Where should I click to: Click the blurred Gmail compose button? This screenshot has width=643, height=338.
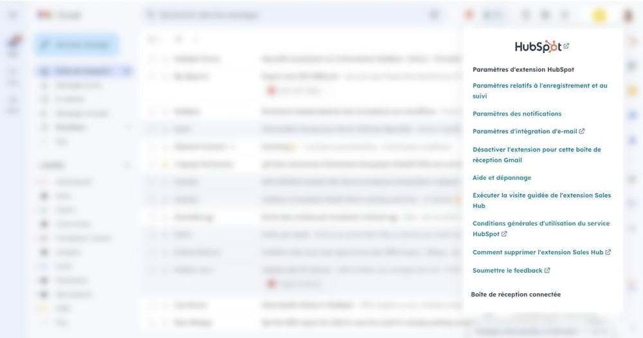pyautogui.click(x=77, y=44)
